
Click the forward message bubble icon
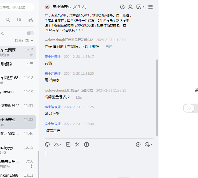click(x=138, y=145)
